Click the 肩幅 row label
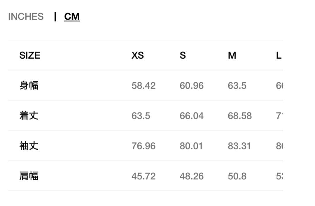This screenshot has width=315, height=206. pos(29,176)
